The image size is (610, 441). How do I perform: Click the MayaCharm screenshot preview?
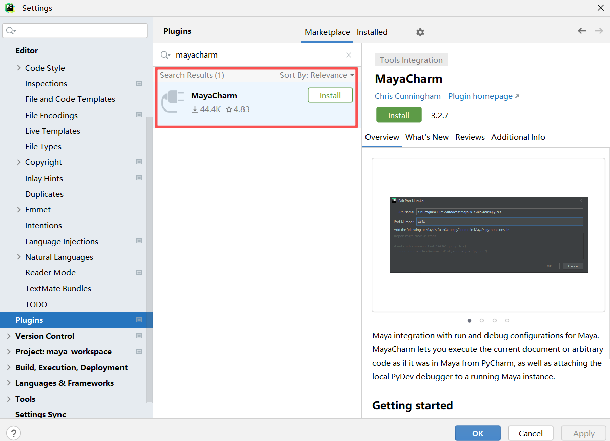point(489,235)
